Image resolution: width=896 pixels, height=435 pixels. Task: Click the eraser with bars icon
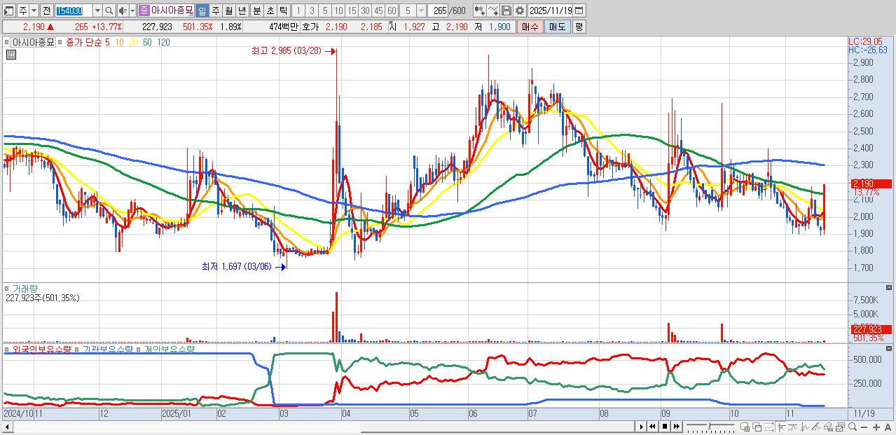pos(828,427)
